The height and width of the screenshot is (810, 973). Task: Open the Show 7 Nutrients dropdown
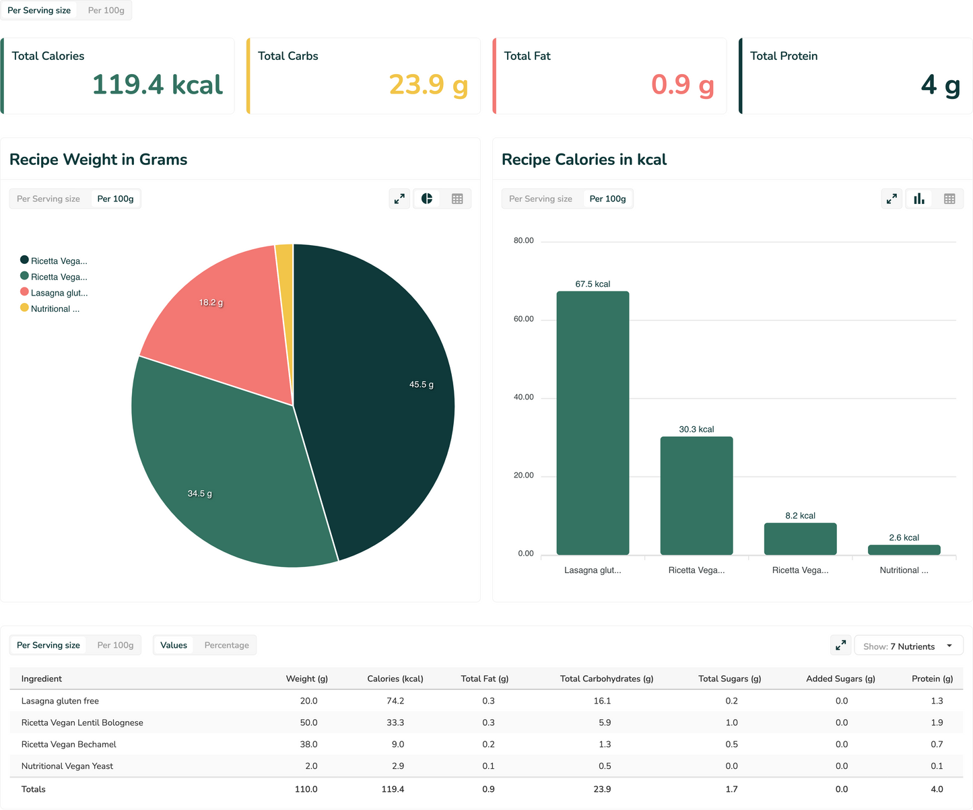pos(908,646)
